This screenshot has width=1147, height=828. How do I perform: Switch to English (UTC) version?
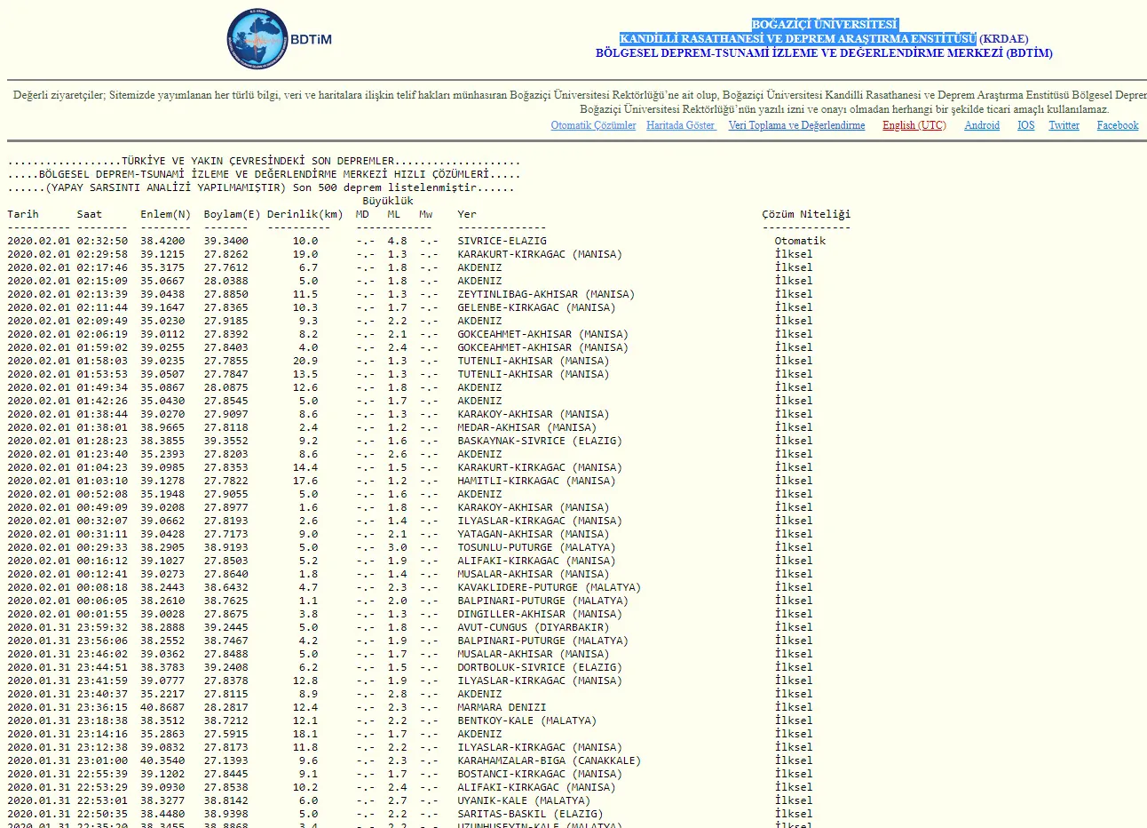(914, 125)
